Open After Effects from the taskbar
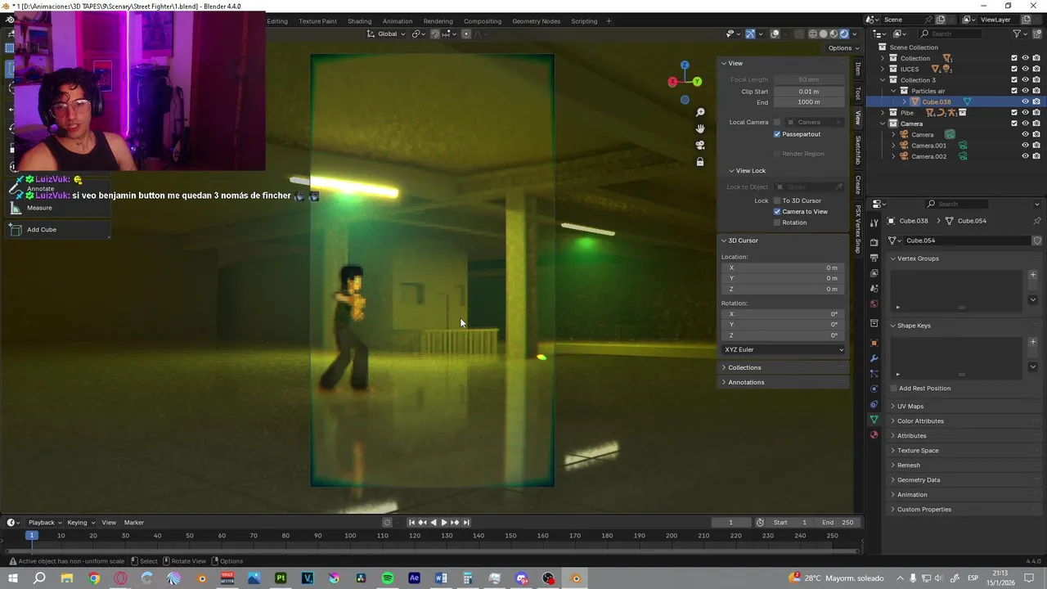This screenshot has height=589, width=1047. (x=414, y=578)
